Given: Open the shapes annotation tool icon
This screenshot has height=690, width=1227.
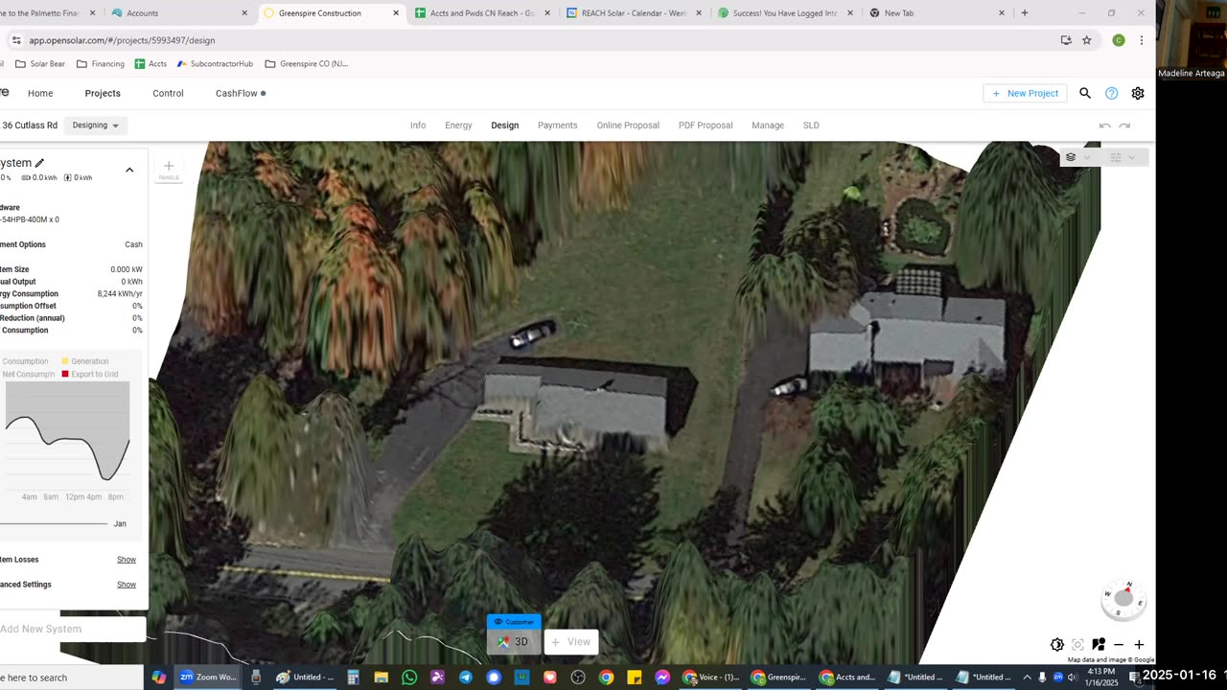Looking at the screenshot, I should click(1099, 645).
